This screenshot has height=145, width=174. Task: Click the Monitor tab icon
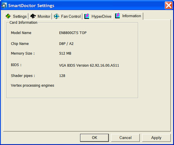(x=33, y=16)
